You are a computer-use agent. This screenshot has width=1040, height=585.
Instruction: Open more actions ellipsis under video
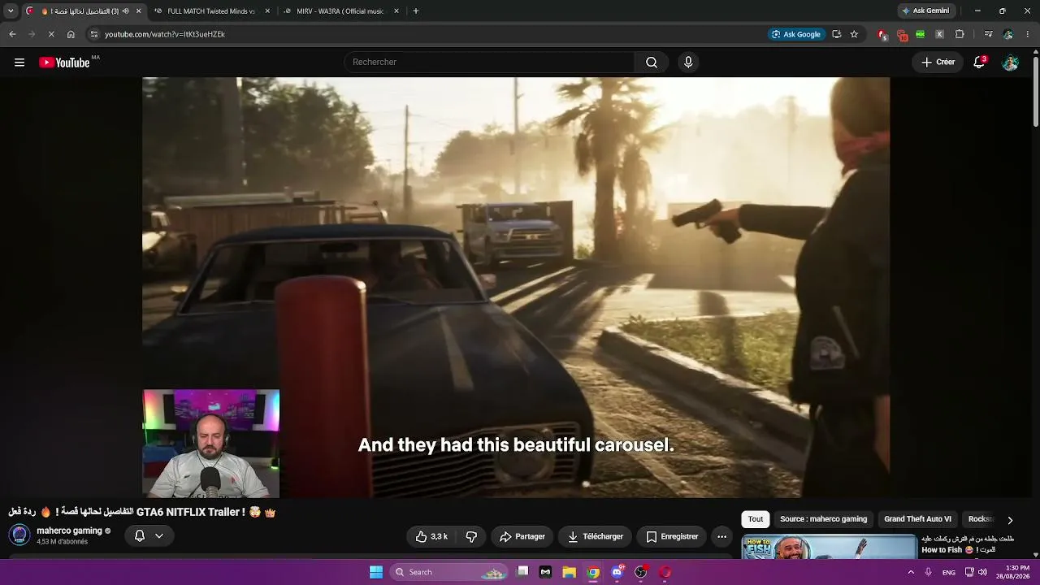coord(721,536)
